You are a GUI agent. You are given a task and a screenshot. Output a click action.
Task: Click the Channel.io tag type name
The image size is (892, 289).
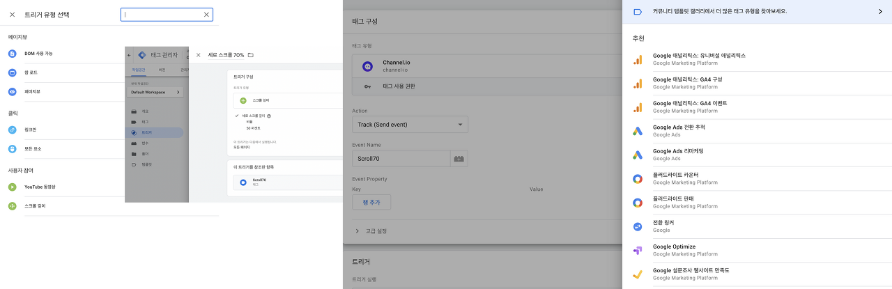pos(397,62)
